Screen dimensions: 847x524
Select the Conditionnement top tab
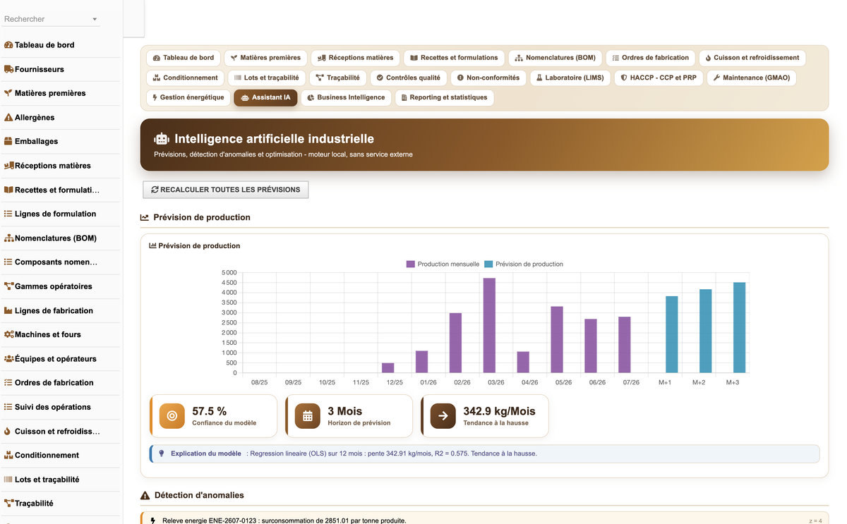click(x=186, y=78)
